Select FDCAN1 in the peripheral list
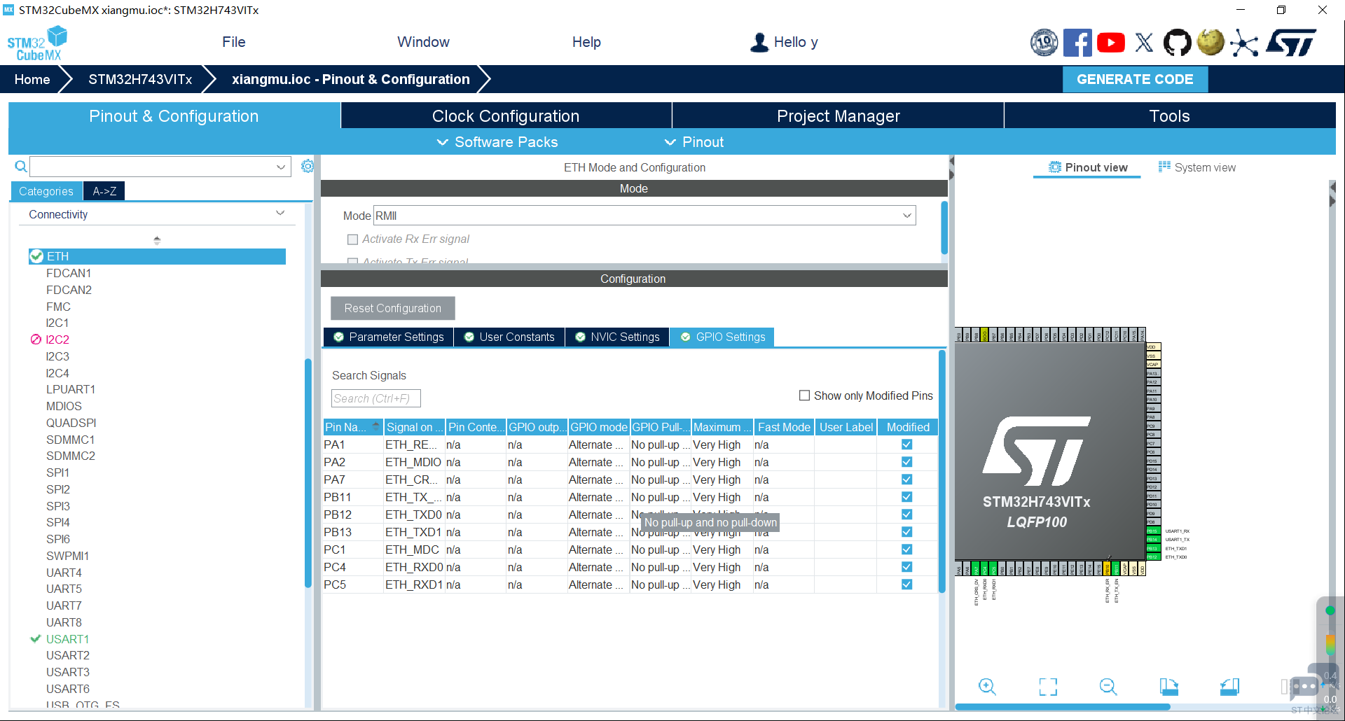 click(69, 273)
